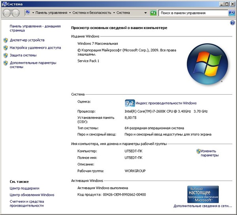The height and width of the screenshot is (215, 237).
Task: Click the genuine Microsoft software badge
Action: pyautogui.click(x=203, y=194)
